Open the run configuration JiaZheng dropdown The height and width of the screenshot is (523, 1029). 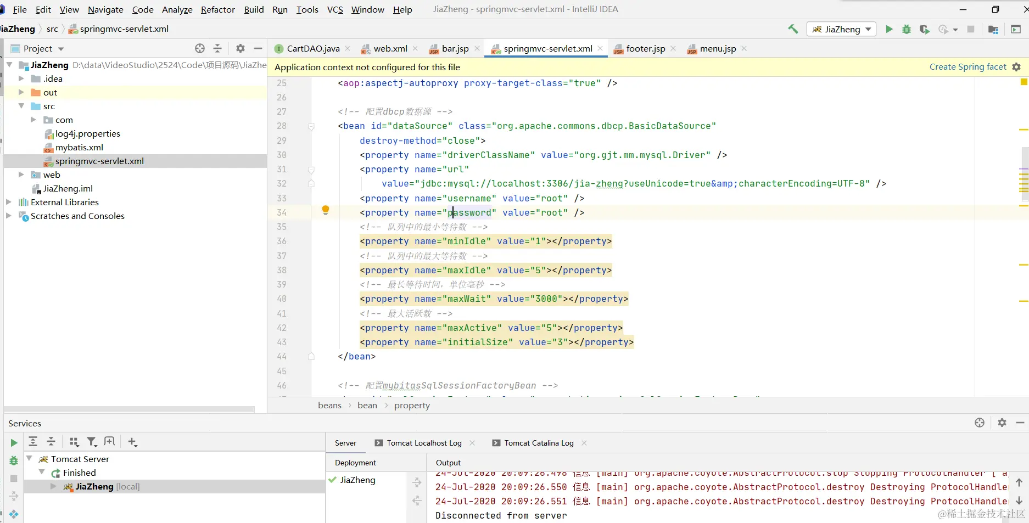841,29
